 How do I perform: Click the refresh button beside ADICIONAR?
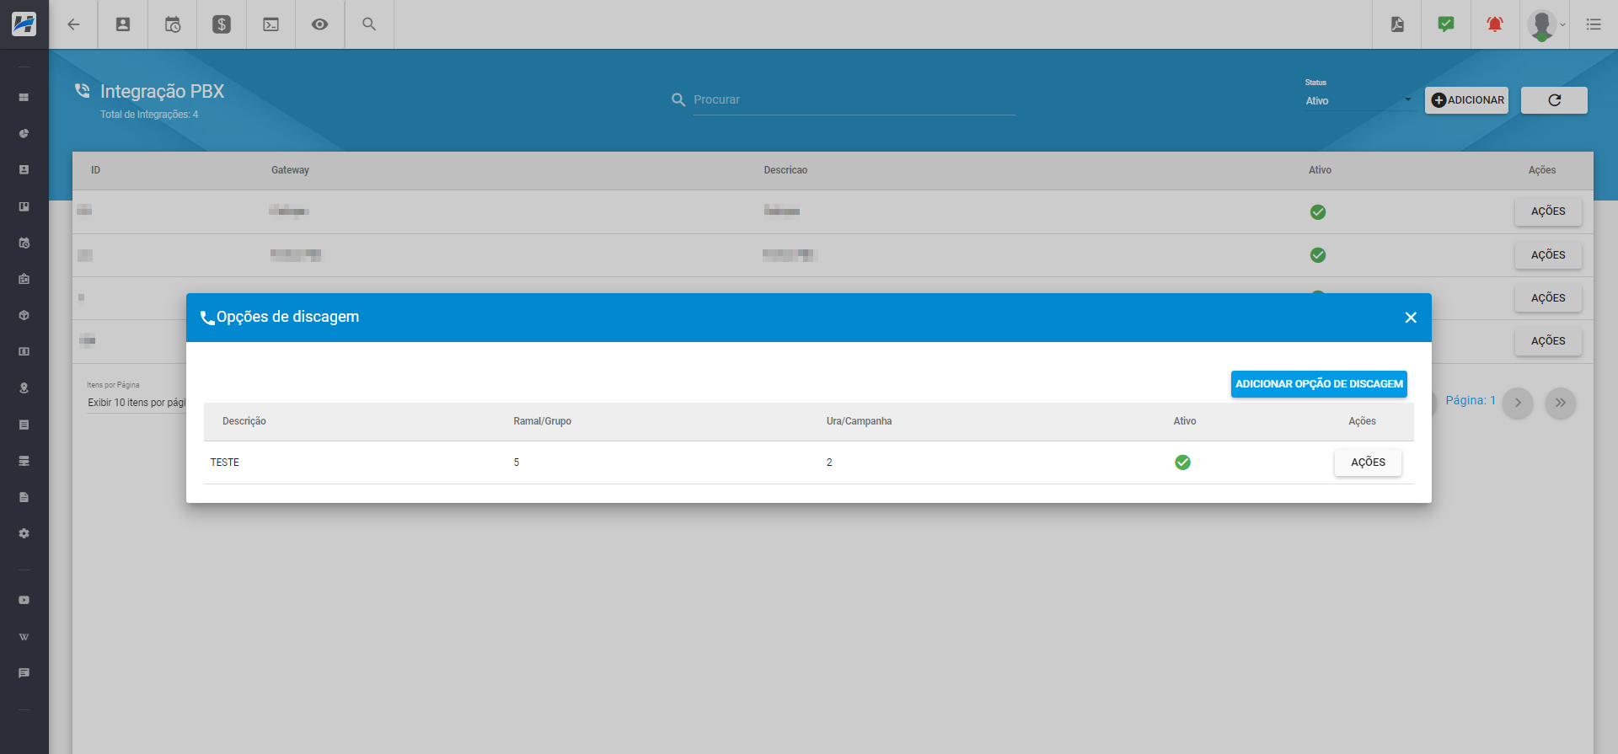click(1554, 100)
